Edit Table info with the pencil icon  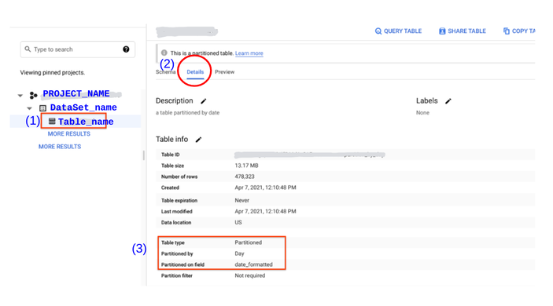[198, 140]
